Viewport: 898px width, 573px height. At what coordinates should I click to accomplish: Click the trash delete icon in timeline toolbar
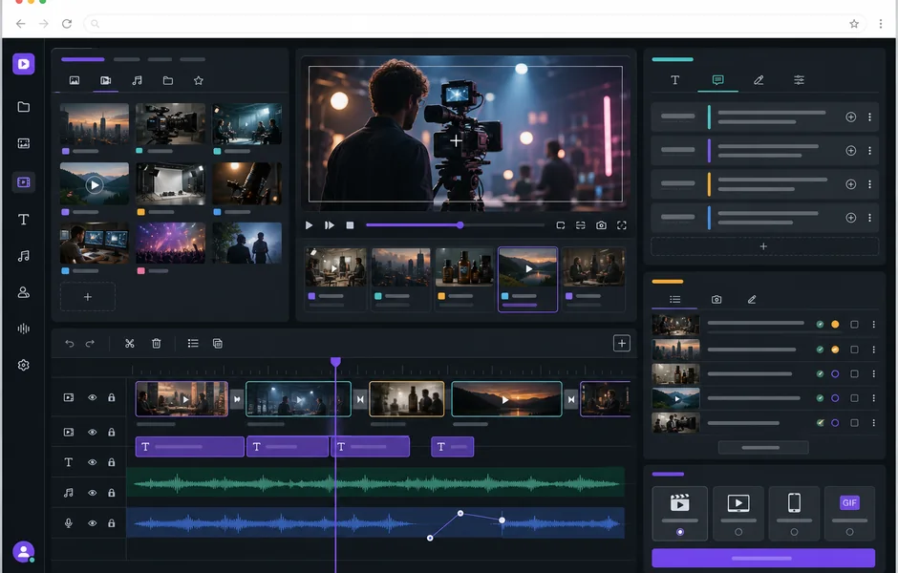(x=157, y=344)
